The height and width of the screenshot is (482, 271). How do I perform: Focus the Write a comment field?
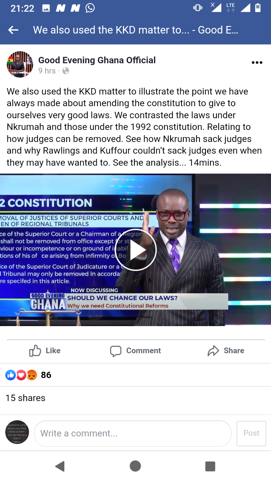tap(133, 433)
